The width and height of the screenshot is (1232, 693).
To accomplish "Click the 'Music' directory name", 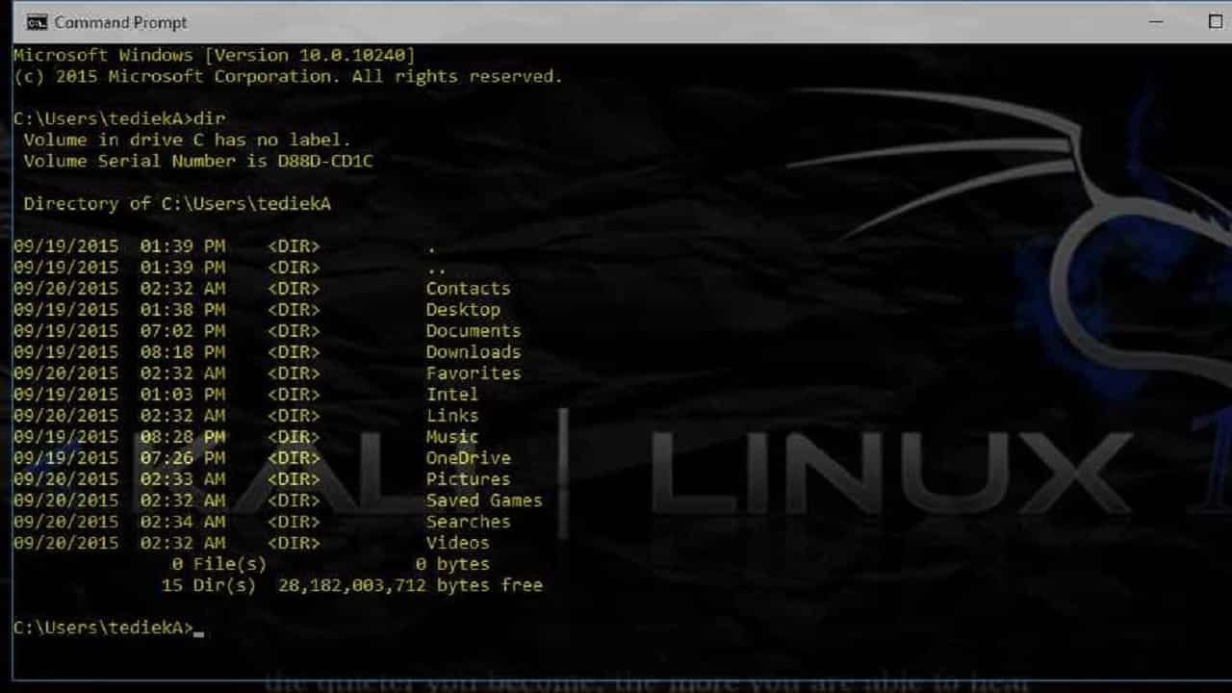I will 452,436.
